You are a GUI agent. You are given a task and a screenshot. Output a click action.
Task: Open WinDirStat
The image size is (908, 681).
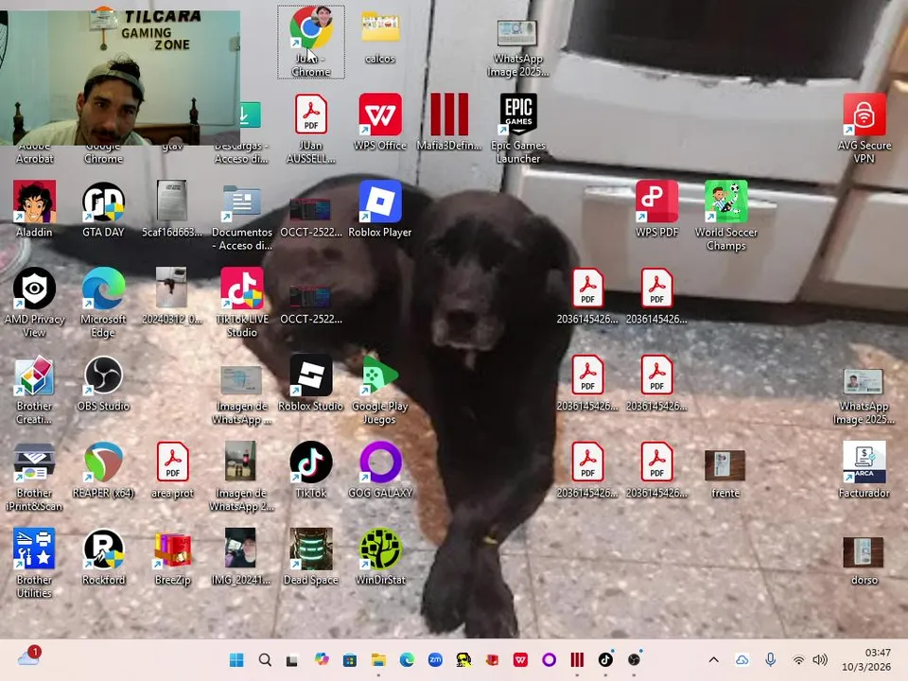click(380, 556)
